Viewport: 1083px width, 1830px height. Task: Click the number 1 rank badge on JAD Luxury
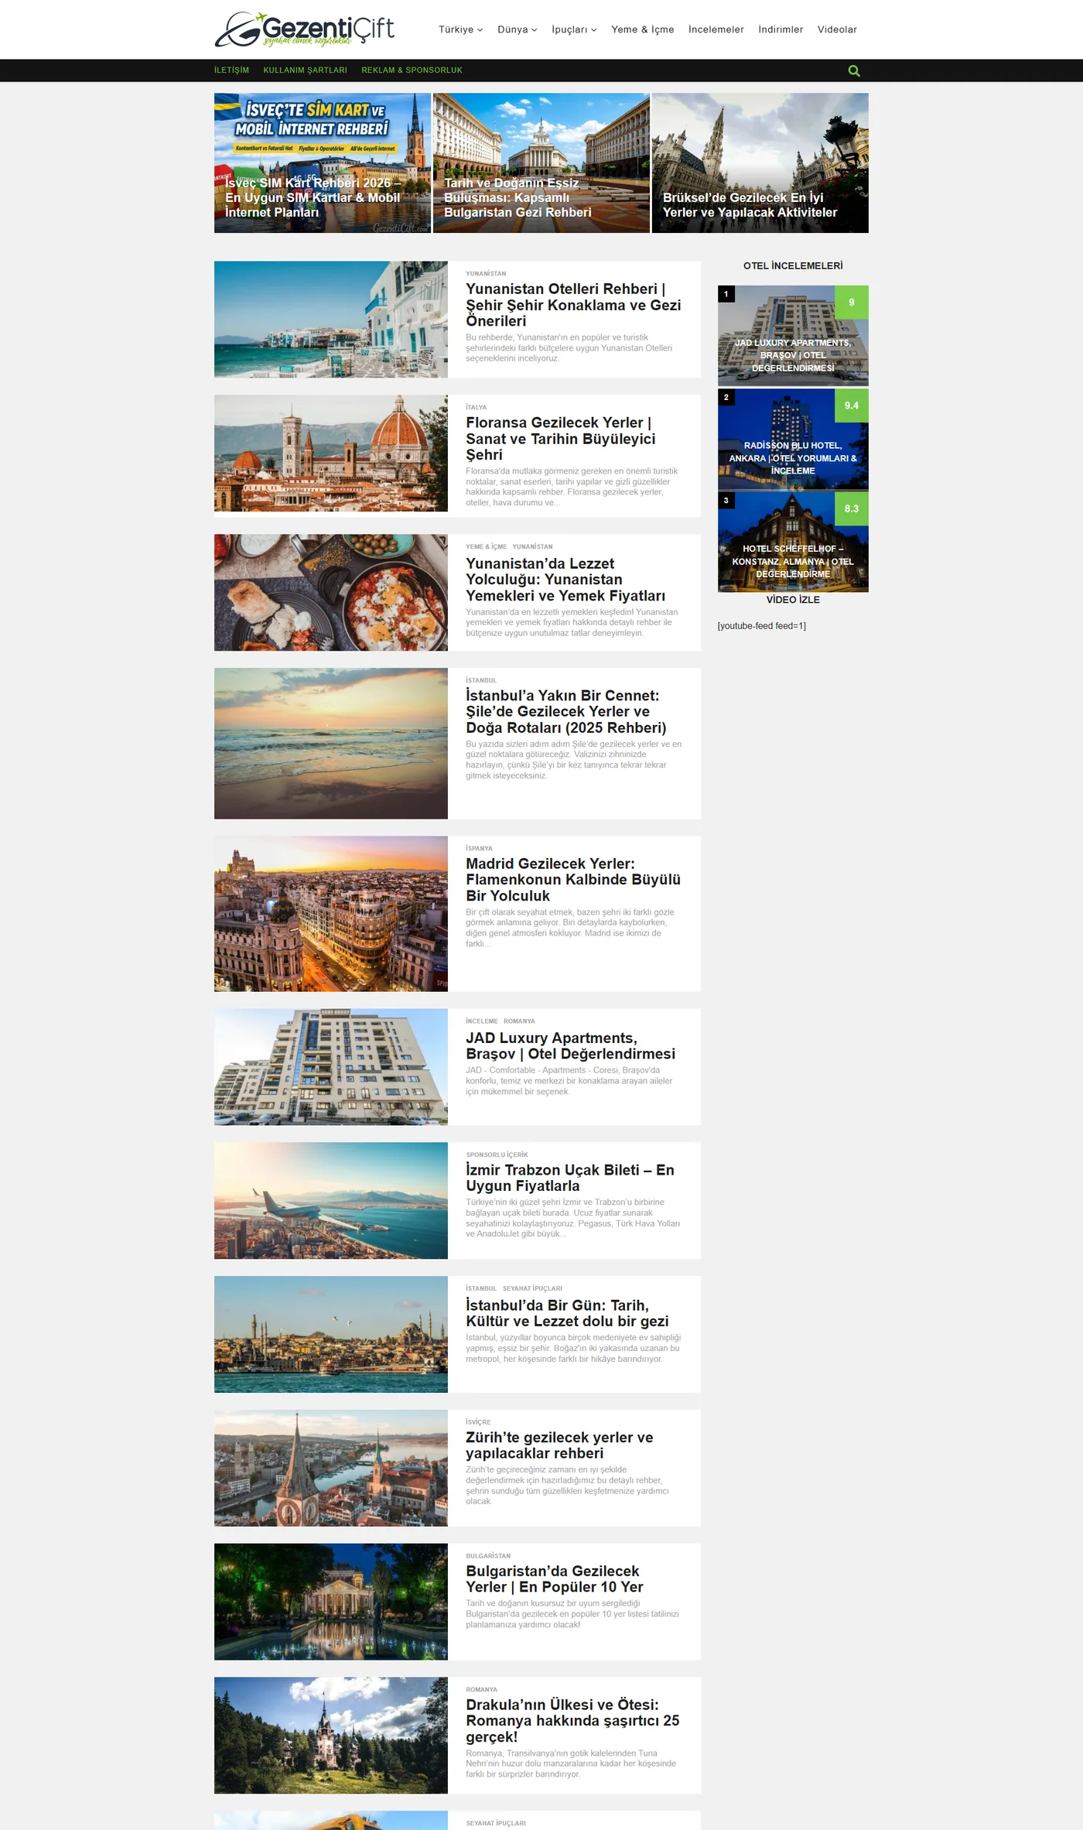click(x=726, y=294)
